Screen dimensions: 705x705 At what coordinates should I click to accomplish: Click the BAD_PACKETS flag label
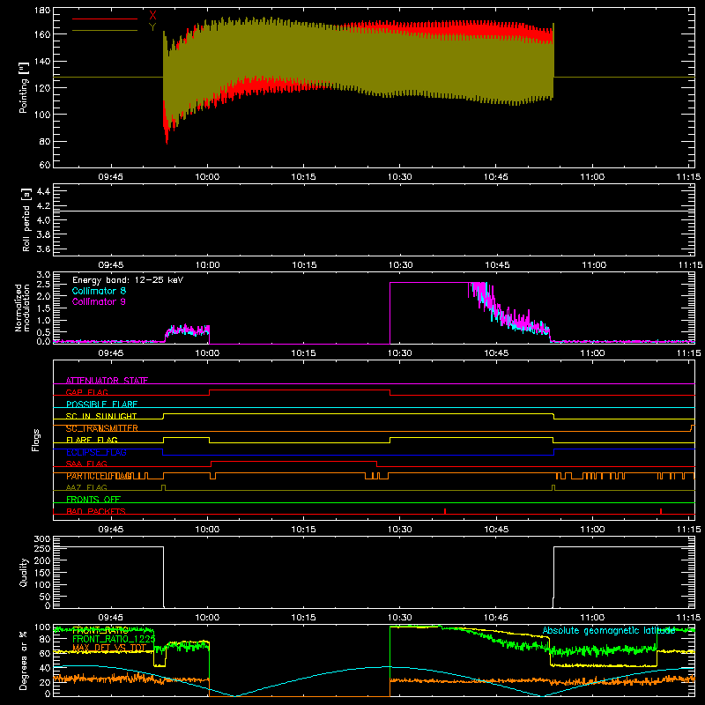[96, 511]
